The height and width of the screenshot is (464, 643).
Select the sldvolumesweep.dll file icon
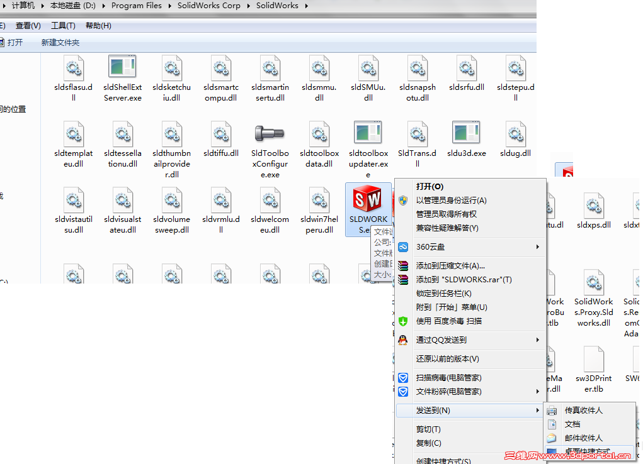172,200
